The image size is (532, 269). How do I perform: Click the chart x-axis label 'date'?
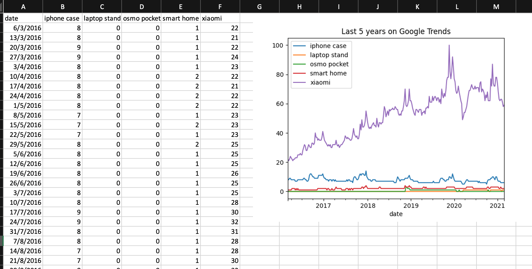pos(396,214)
